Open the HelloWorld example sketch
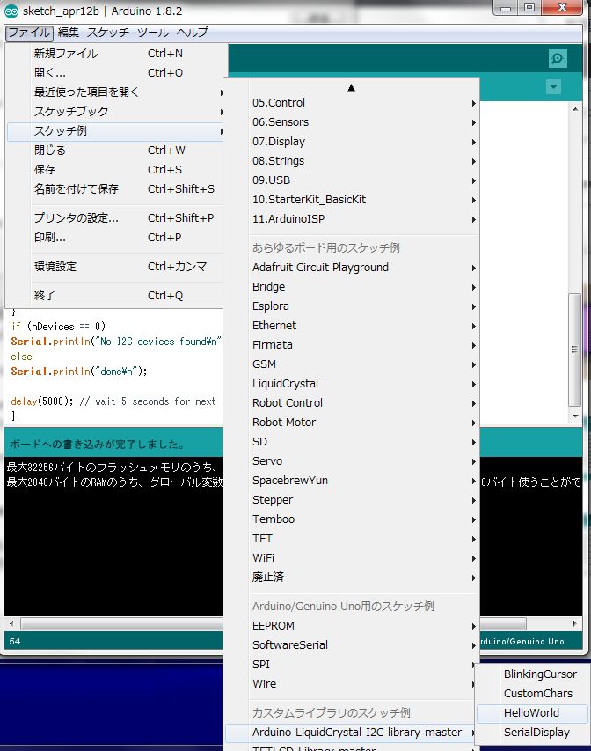The width and height of the screenshot is (591, 751). click(533, 713)
